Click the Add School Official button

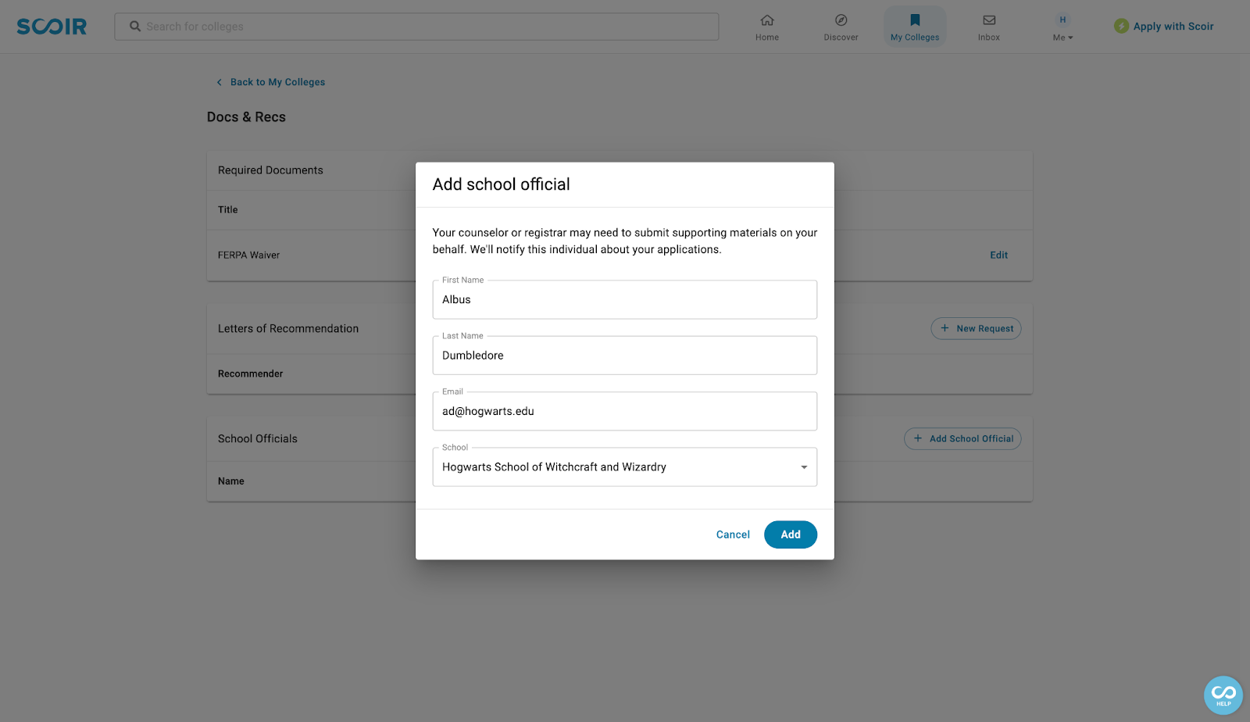pos(962,439)
